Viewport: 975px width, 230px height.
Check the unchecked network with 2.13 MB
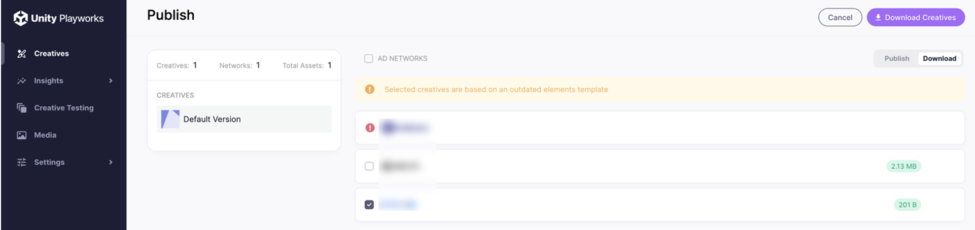tap(369, 166)
